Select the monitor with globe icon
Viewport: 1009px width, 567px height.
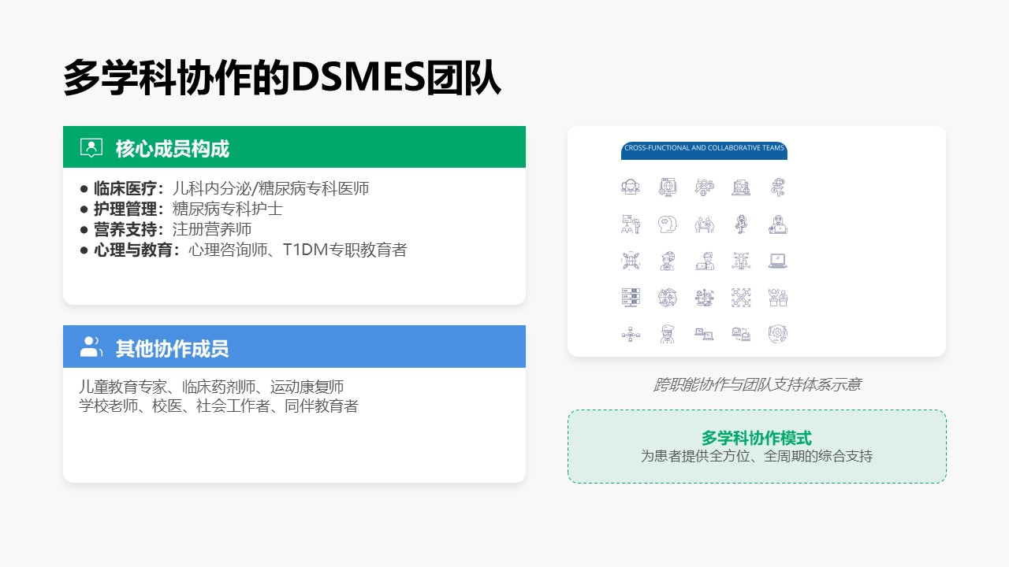tap(668, 187)
